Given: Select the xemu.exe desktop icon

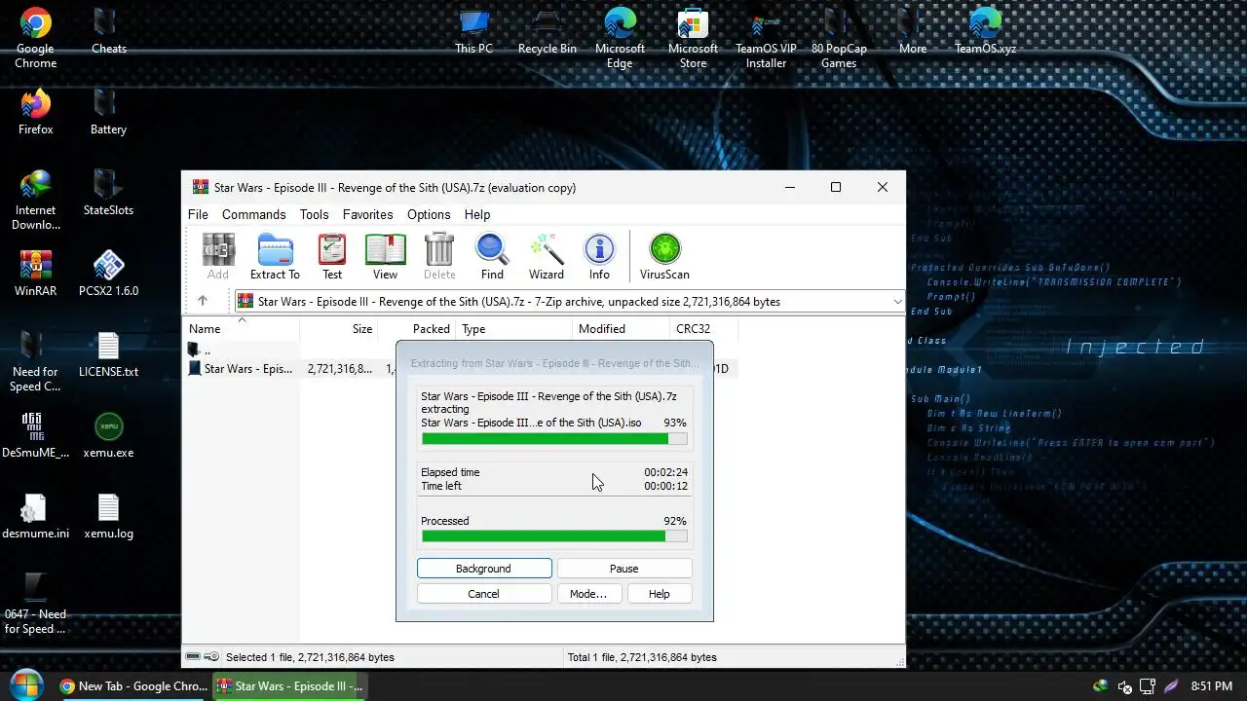Looking at the screenshot, I should pos(108,435).
